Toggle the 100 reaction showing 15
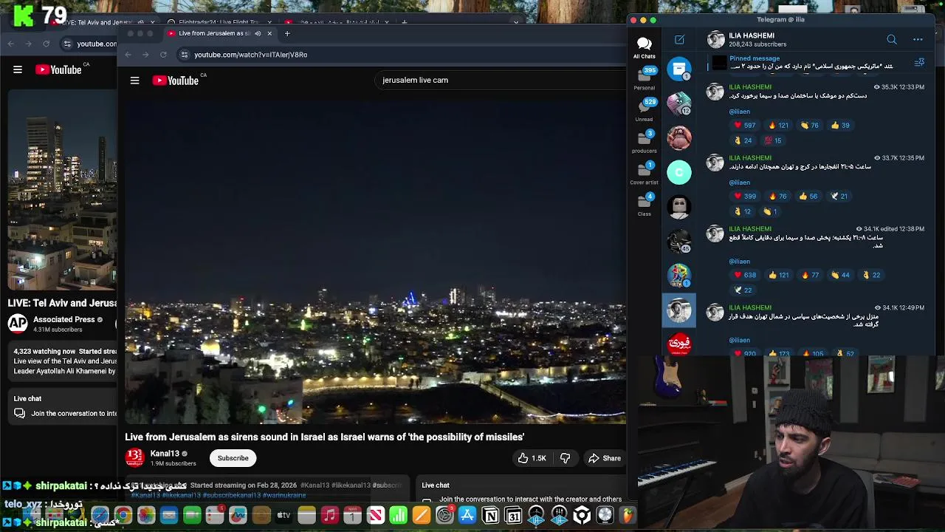The image size is (945, 532). coord(773,140)
